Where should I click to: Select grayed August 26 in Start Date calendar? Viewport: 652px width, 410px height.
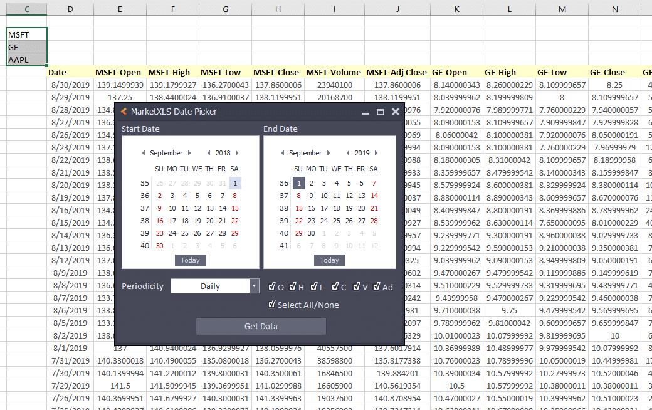click(160, 183)
